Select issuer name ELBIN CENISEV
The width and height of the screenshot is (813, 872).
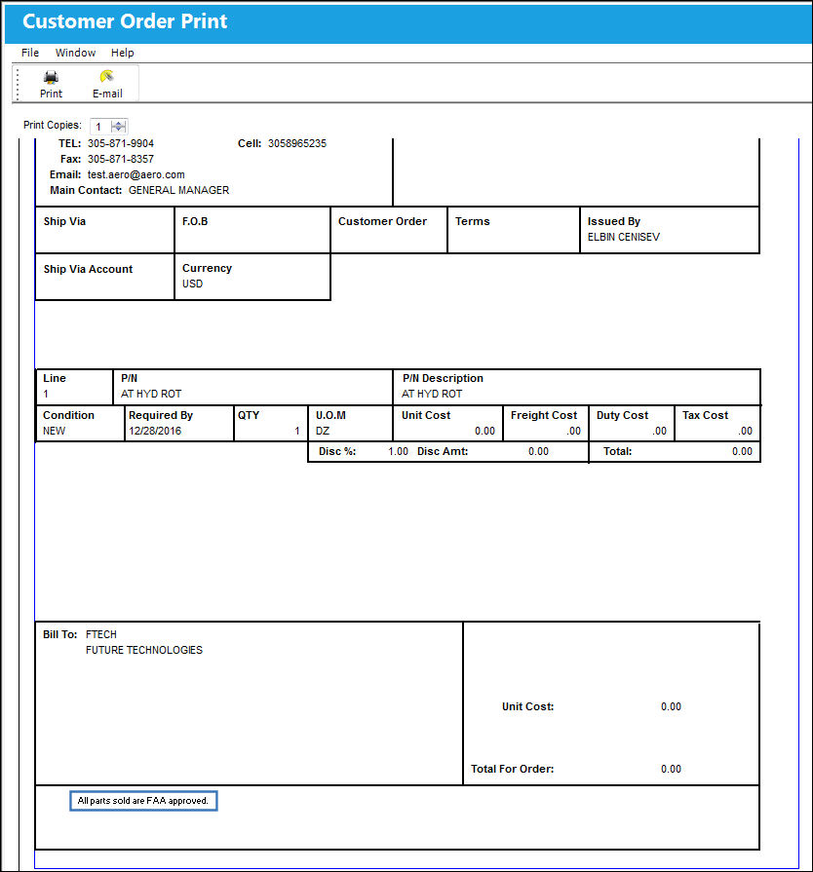pos(624,237)
